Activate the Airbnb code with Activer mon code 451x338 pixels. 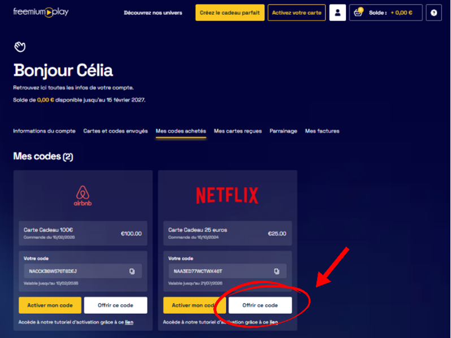pos(50,305)
